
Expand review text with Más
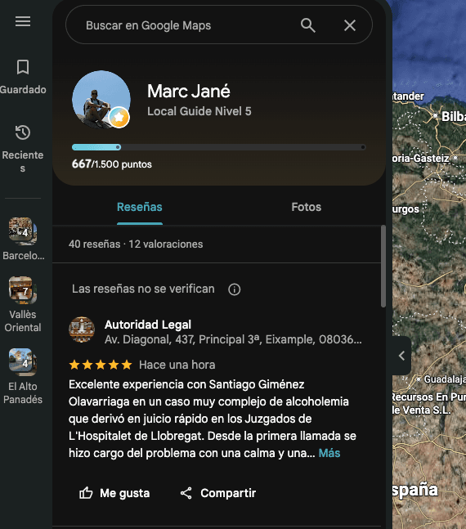pos(329,453)
